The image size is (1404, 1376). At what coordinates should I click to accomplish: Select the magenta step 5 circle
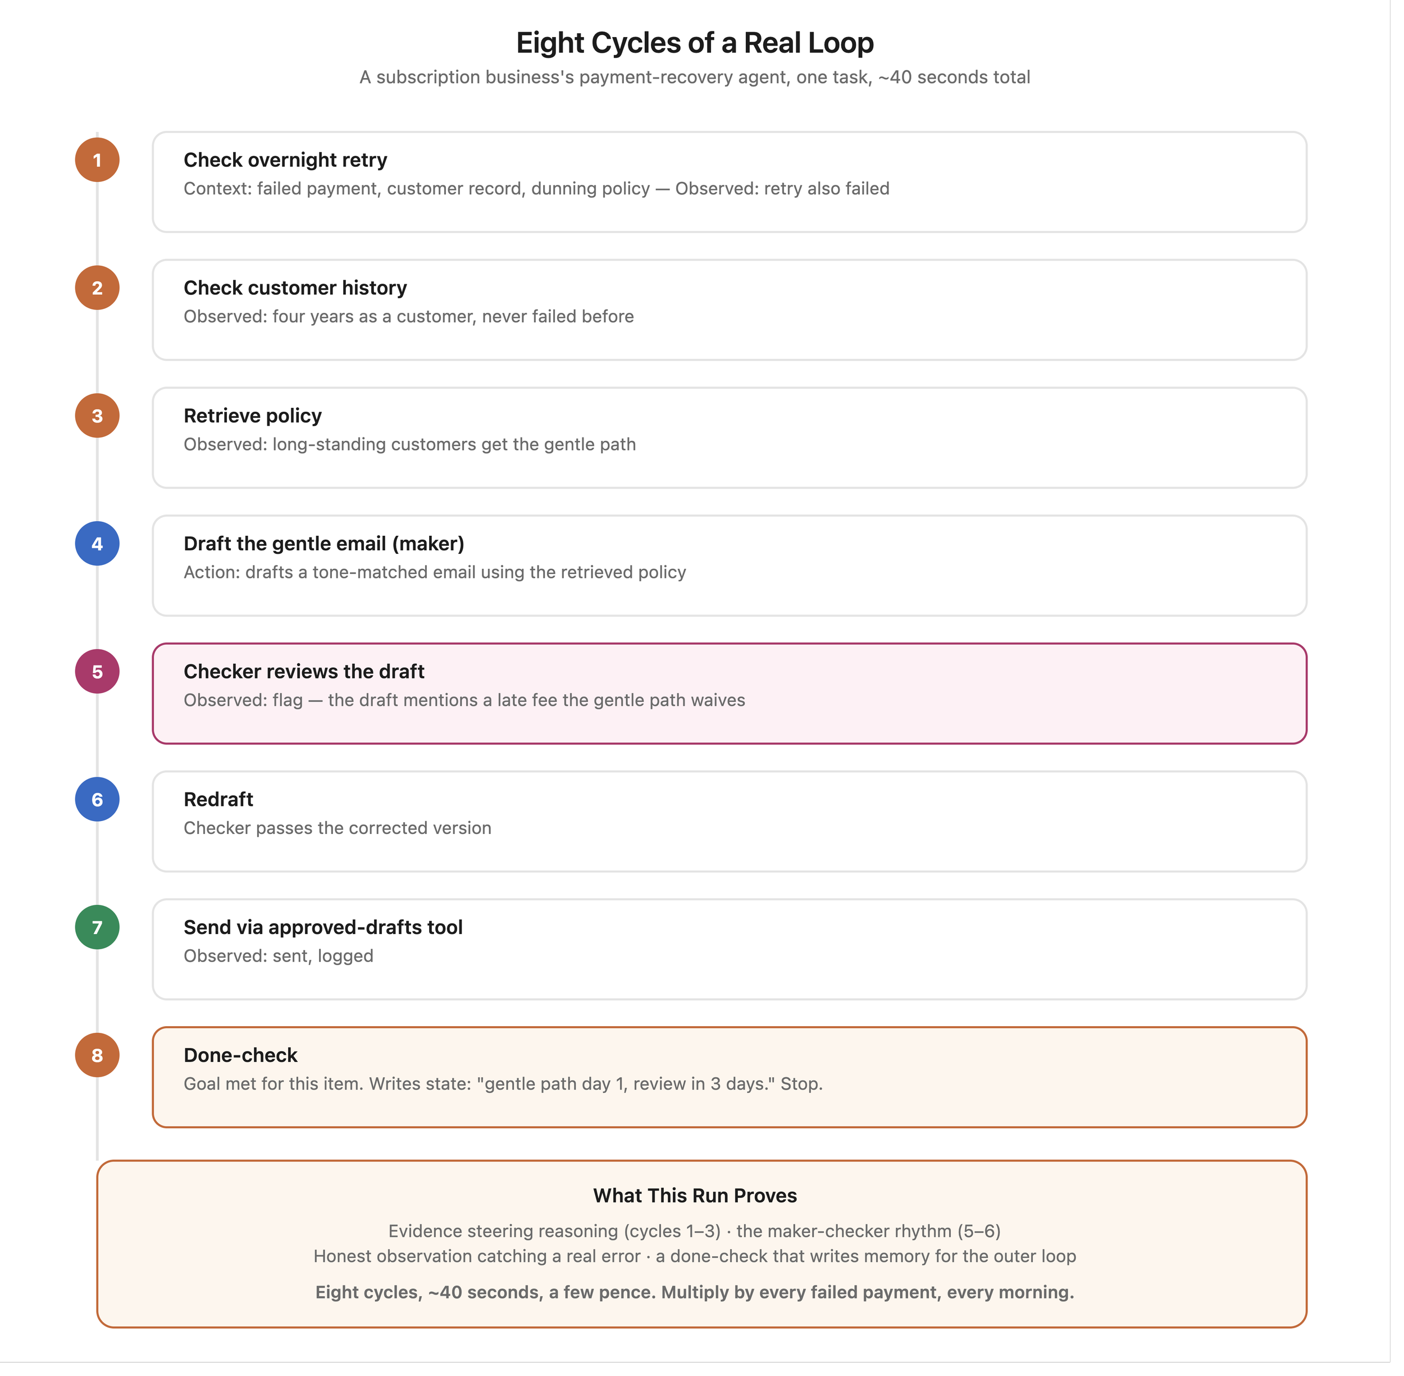click(97, 671)
